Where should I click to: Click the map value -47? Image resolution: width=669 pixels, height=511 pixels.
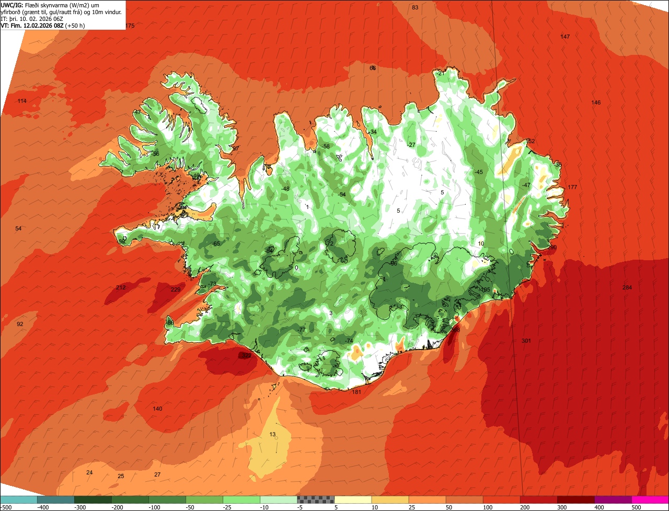[526, 185]
